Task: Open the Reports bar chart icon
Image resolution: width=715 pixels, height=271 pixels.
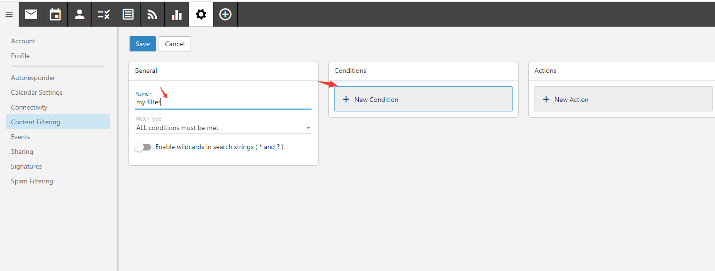Action: pyautogui.click(x=177, y=14)
